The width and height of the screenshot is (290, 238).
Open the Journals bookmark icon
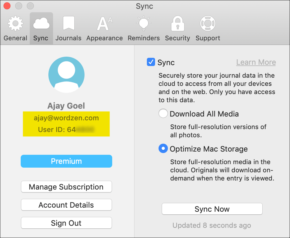coord(68,24)
